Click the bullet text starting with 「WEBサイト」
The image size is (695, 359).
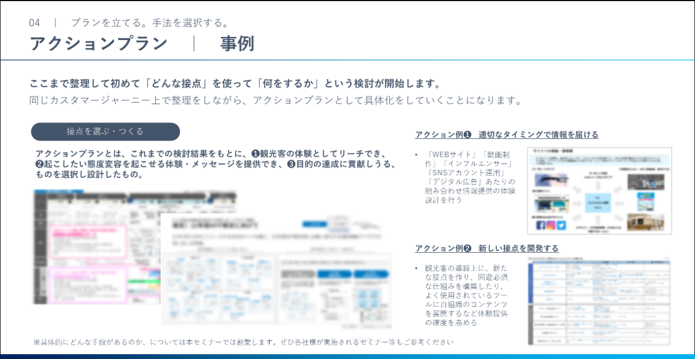click(471, 177)
